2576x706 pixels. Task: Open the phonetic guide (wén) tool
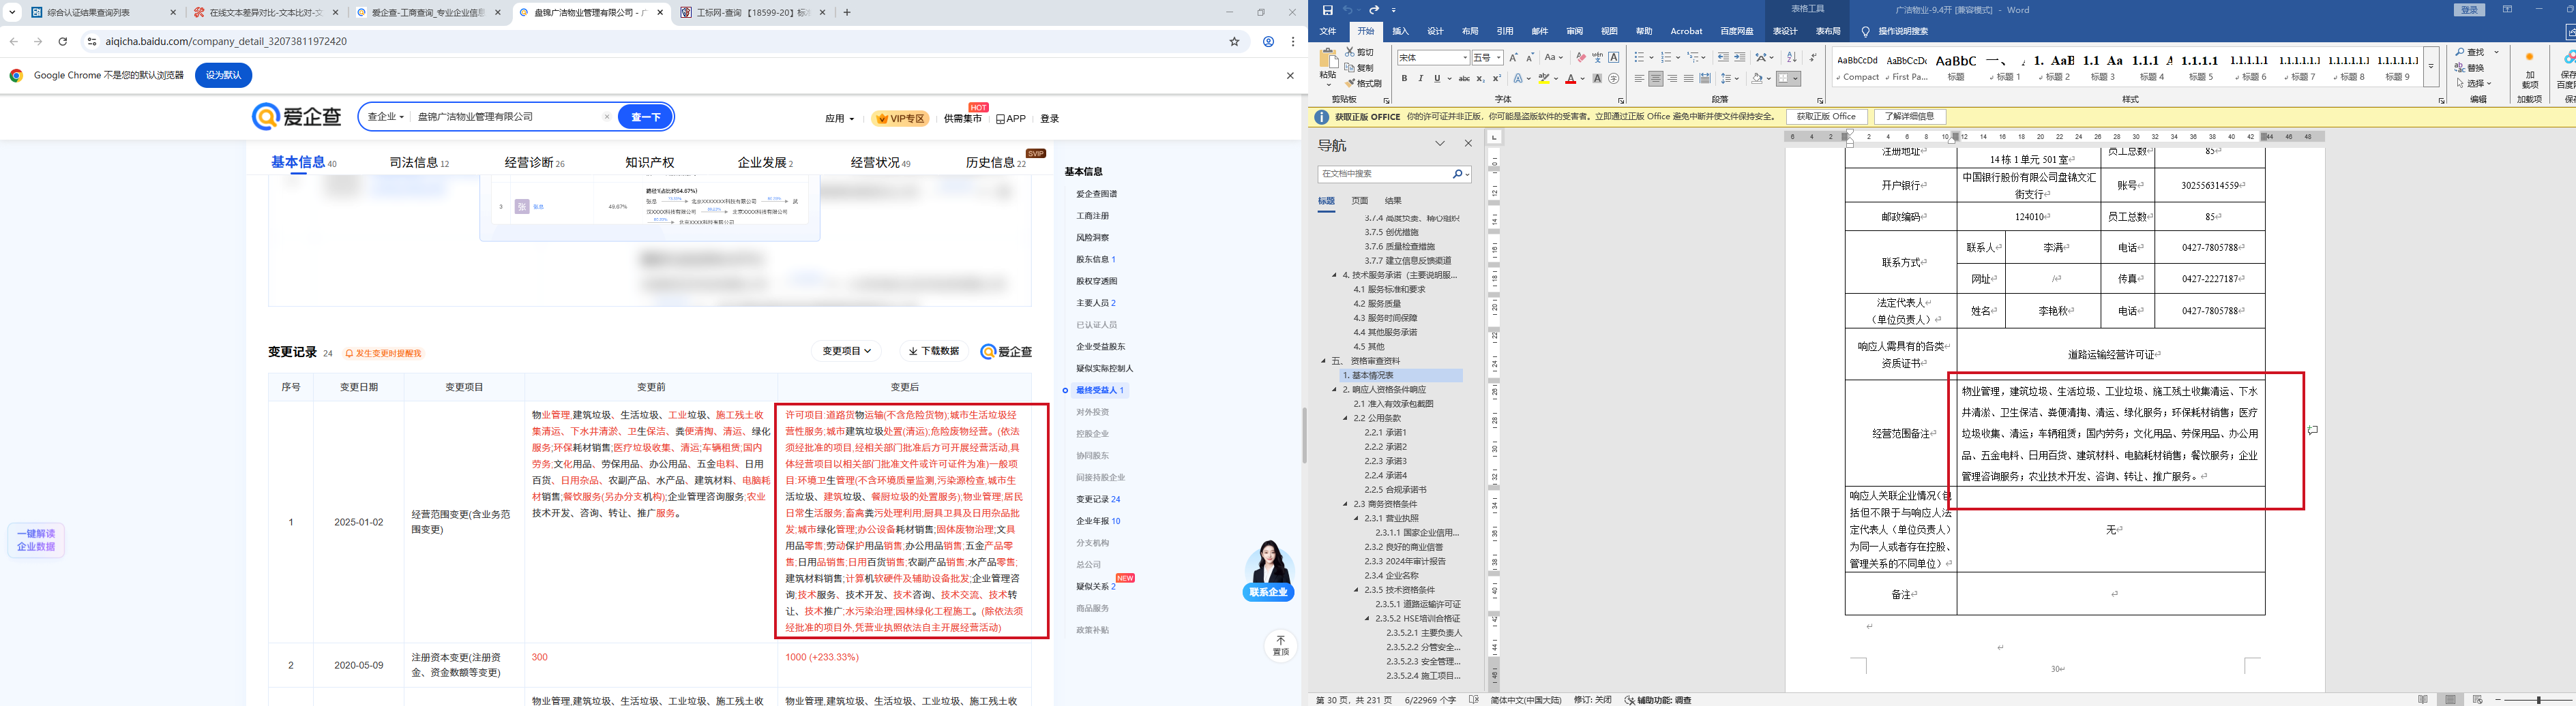pyautogui.click(x=1597, y=58)
